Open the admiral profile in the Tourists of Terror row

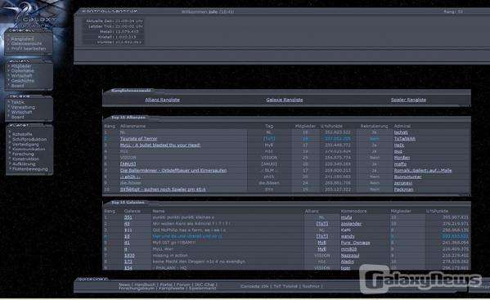pos(404,139)
